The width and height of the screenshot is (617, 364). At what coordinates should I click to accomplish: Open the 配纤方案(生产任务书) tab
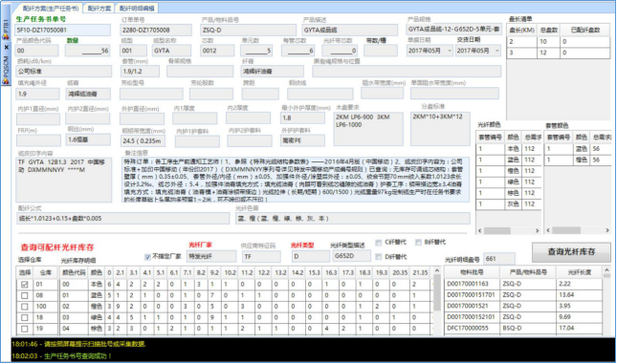(x=51, y=9)
